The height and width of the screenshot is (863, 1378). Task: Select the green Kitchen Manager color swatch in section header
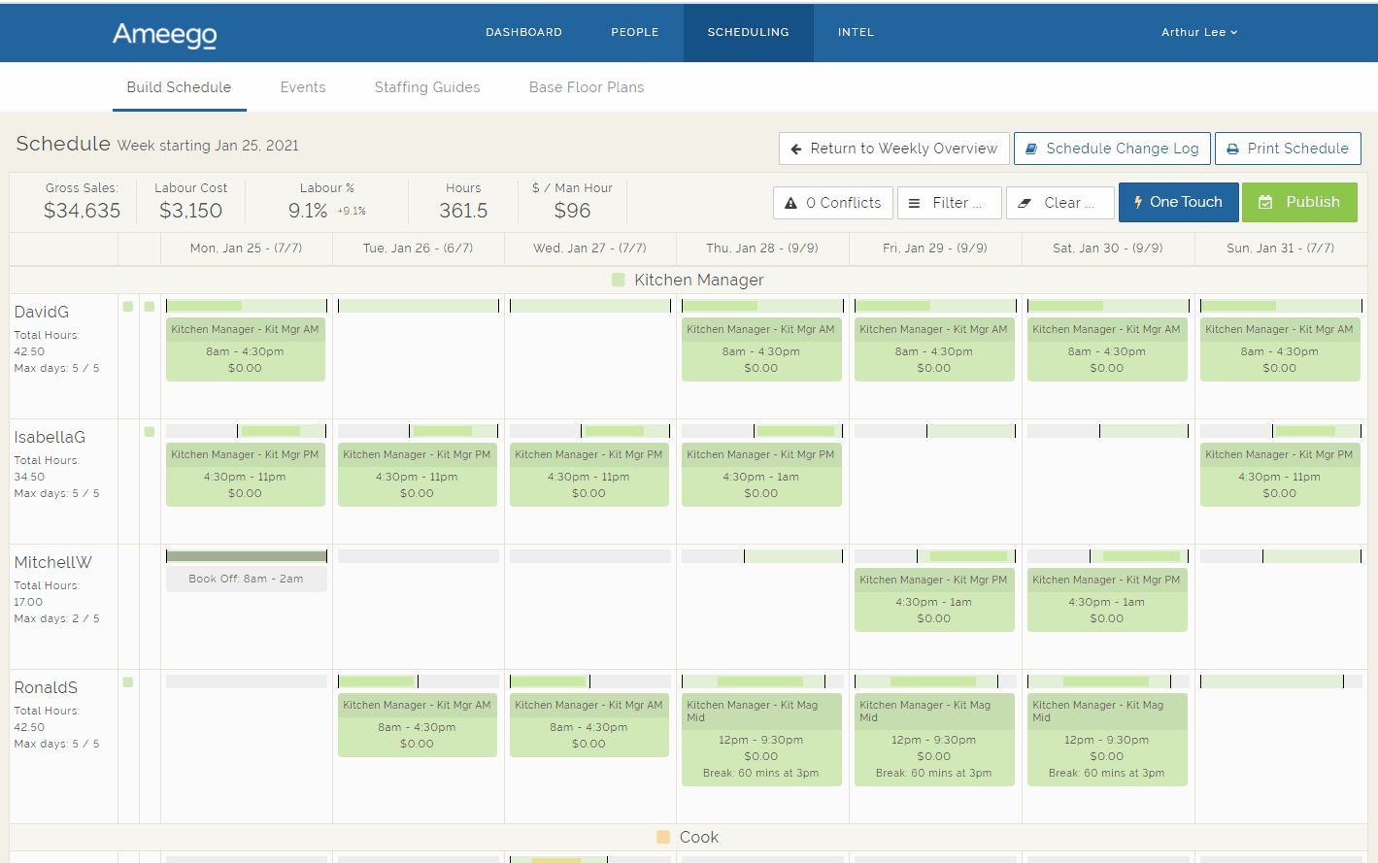pos(619,280)
